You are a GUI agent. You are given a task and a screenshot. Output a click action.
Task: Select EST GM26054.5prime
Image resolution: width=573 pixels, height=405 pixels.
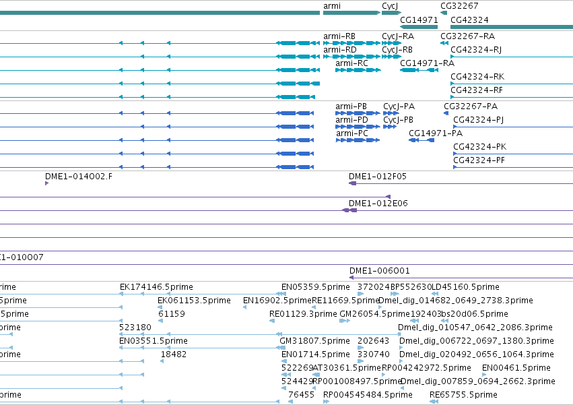tap(375, 314)
